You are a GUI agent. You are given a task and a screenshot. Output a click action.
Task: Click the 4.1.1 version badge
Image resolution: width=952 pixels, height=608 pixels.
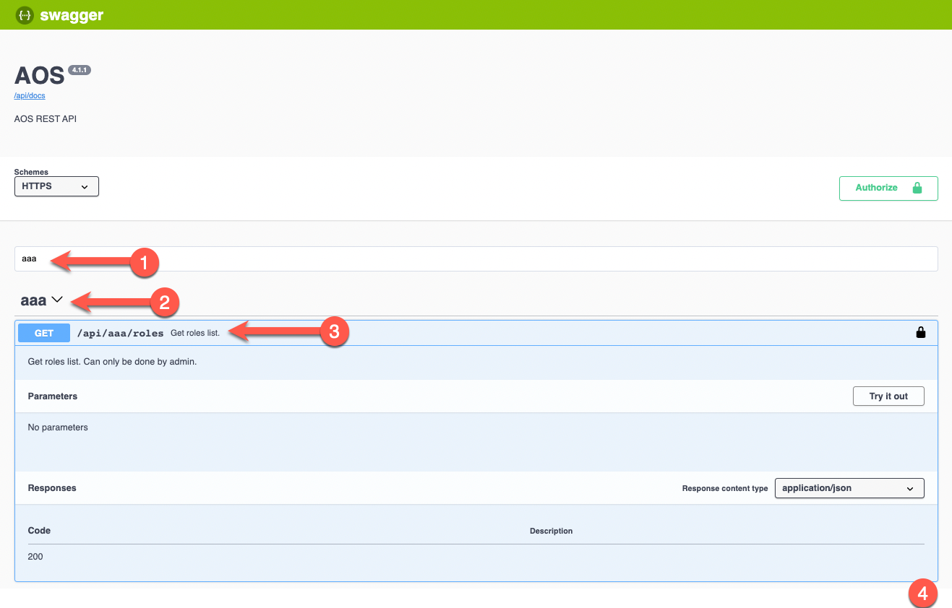pos(79,70)
